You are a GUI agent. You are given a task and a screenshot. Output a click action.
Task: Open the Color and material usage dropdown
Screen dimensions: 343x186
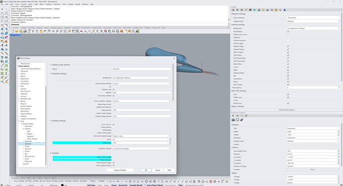pos(142,136)
